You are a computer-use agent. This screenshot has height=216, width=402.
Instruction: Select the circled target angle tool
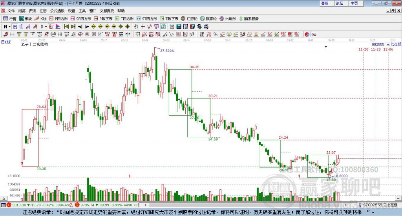[x=80, y=34]
